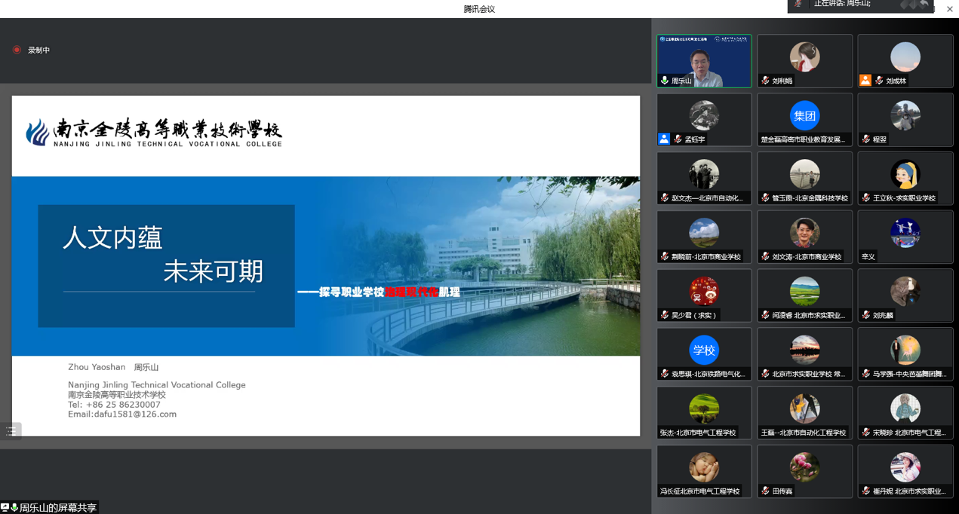Image resolution: width=959 pixels, height=514 pixels.
Task: Click the blue person badge beside 孟钰宇
Action: click(663, 139)
